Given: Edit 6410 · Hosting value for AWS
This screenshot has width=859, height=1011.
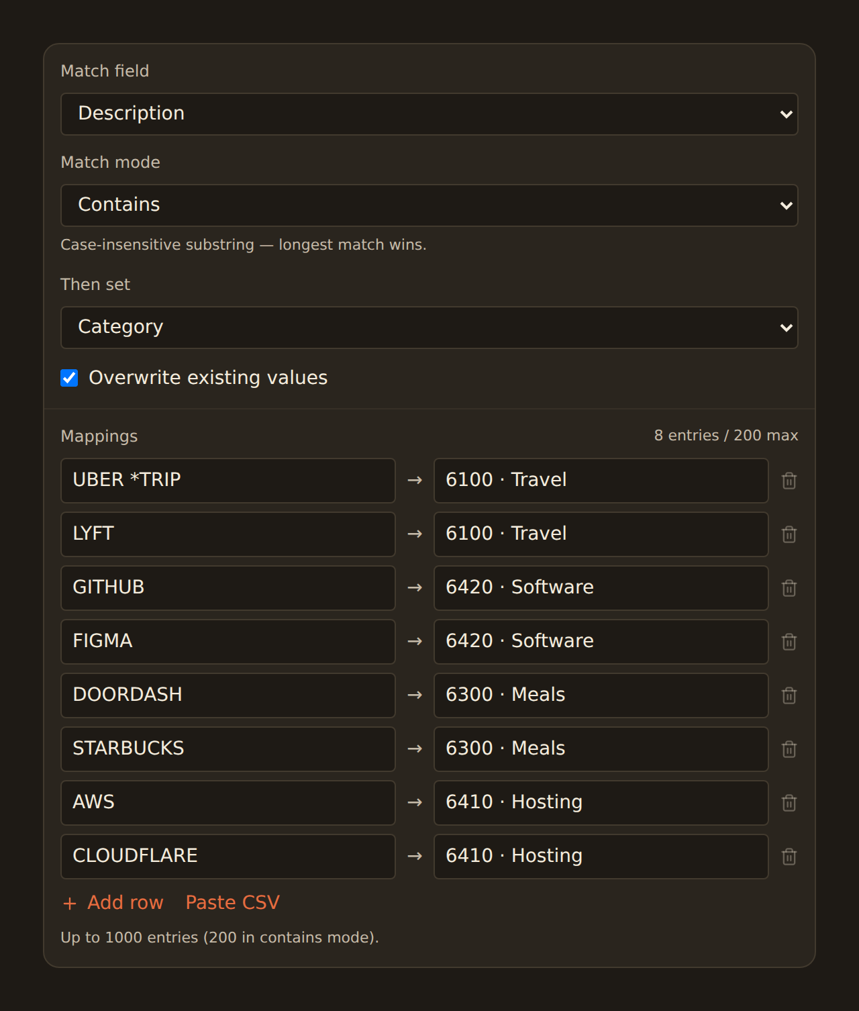Looking at the screenshot, I should (601, 803).
